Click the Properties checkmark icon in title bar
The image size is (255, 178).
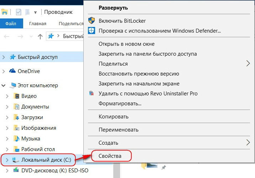19,12
